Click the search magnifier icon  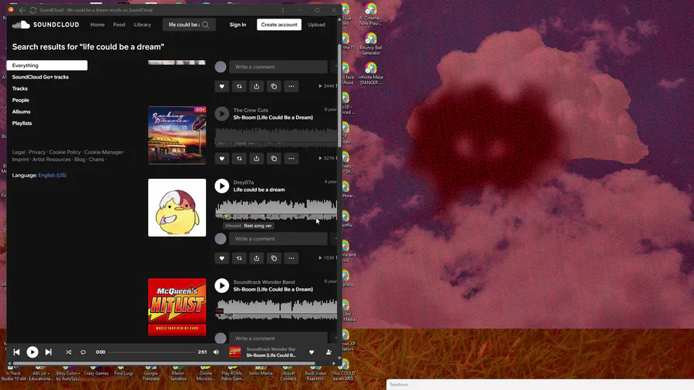206,25
